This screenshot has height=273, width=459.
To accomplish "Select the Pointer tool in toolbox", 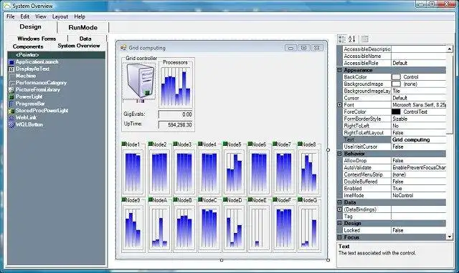I will click(x=56, y=55).
